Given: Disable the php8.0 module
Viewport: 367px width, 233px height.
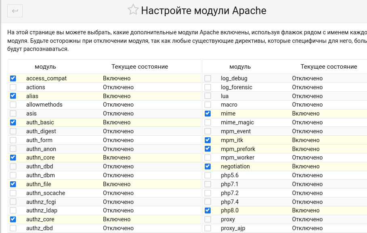Looking at the screenshot, I should [x=208, y=210].
